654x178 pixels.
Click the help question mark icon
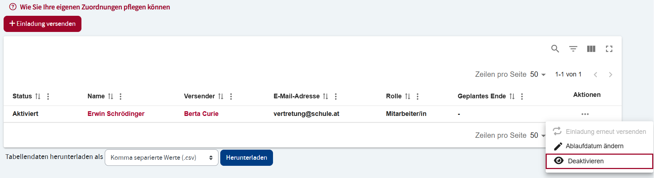(13, 7)
